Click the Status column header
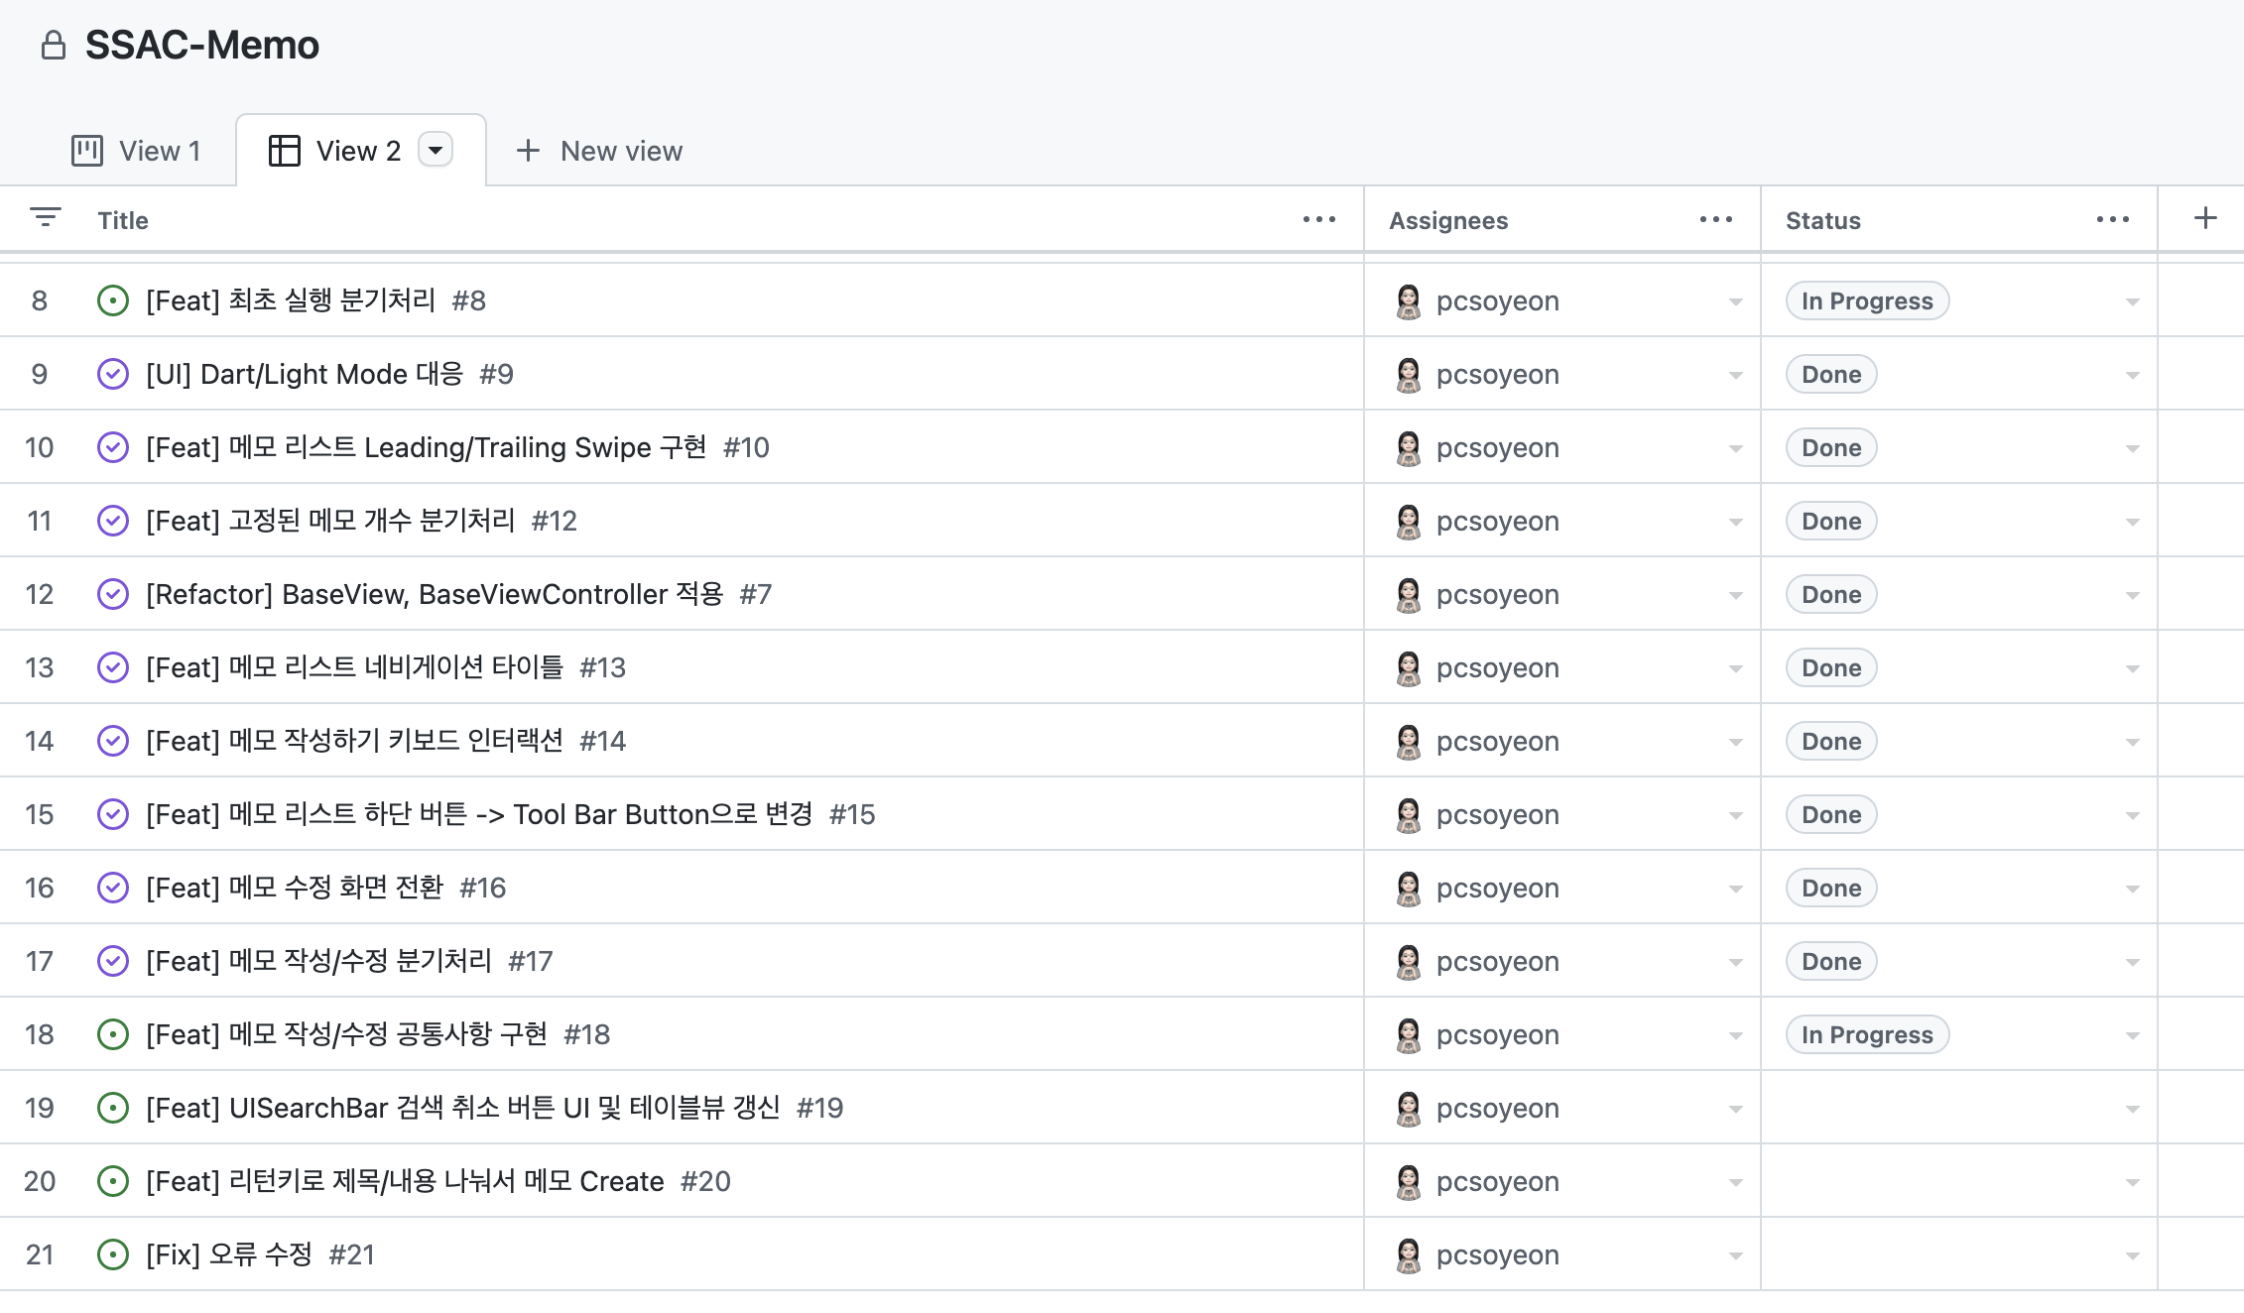This screenshot has width=2244, height=1313. click(1823, 220)
